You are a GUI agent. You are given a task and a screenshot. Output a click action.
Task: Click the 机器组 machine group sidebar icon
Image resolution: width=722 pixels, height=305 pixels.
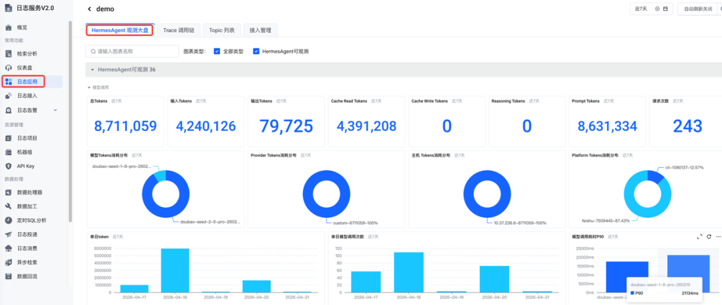pos(9,152)
